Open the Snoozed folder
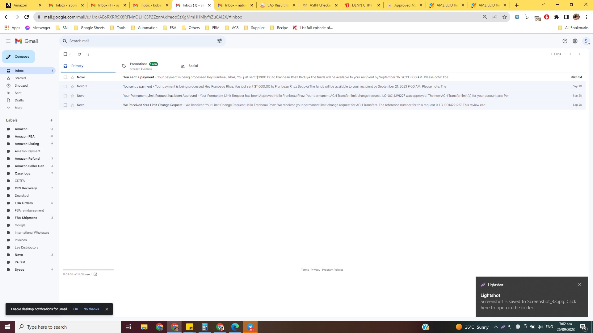This screenshot has height=333, width=593. [28, 85]
